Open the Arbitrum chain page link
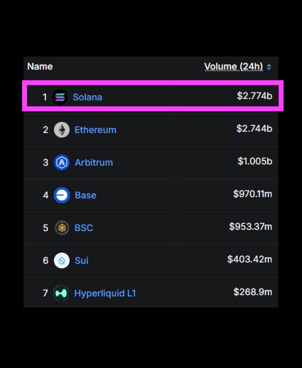The width and height of the screenshot is (302, 368). (94, 162)
